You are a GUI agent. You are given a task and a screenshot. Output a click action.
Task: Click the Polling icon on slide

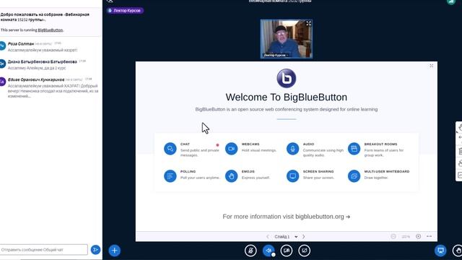coord(170,176)
